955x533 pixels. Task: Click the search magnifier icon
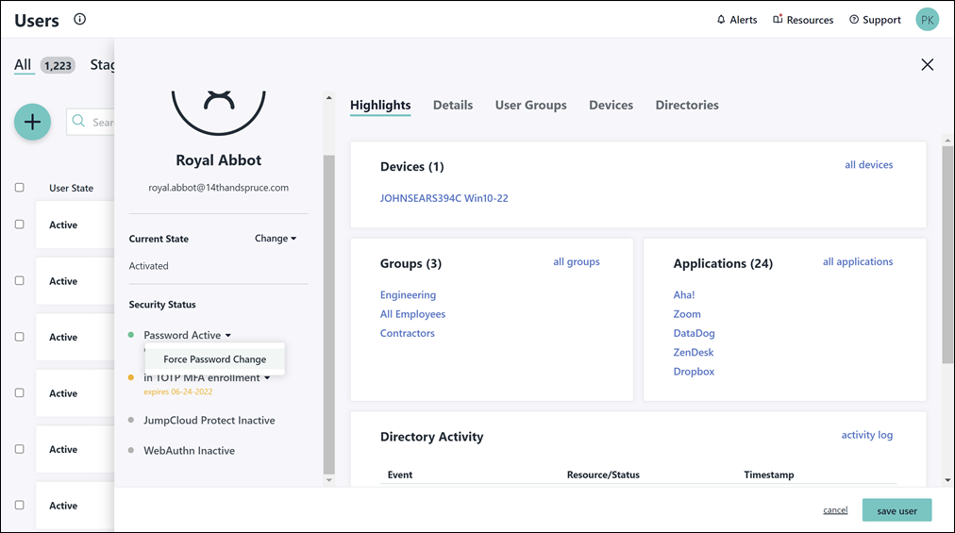(x=79, y=122)
